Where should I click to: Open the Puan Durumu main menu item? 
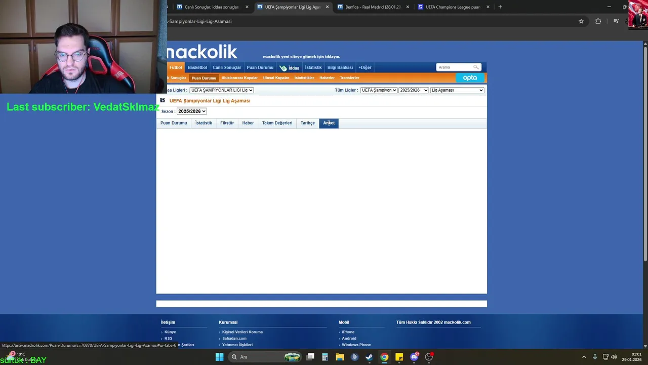(260, 67)
